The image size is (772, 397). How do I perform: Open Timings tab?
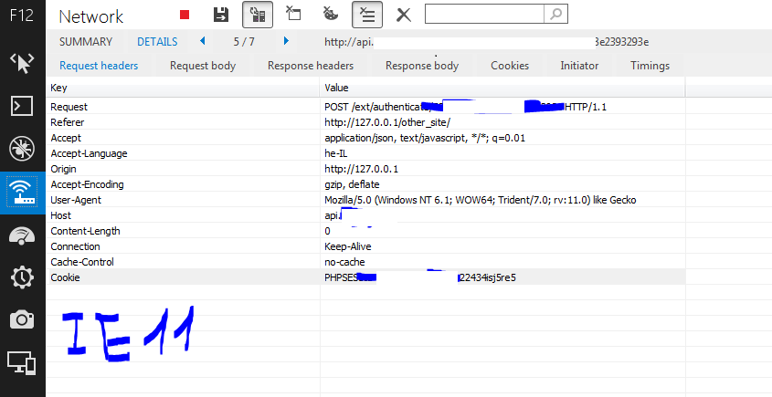pyautogui.click(x=650, y=66)
